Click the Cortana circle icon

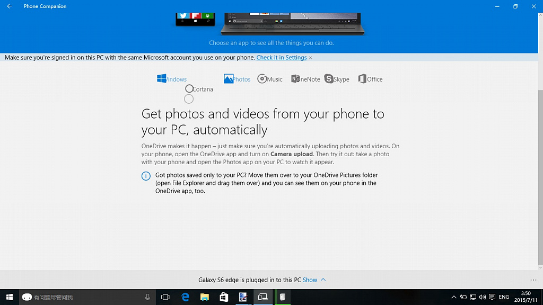tap(189, 89)
